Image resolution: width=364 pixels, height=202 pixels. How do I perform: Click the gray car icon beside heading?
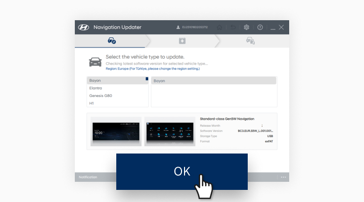pos(95,62)
